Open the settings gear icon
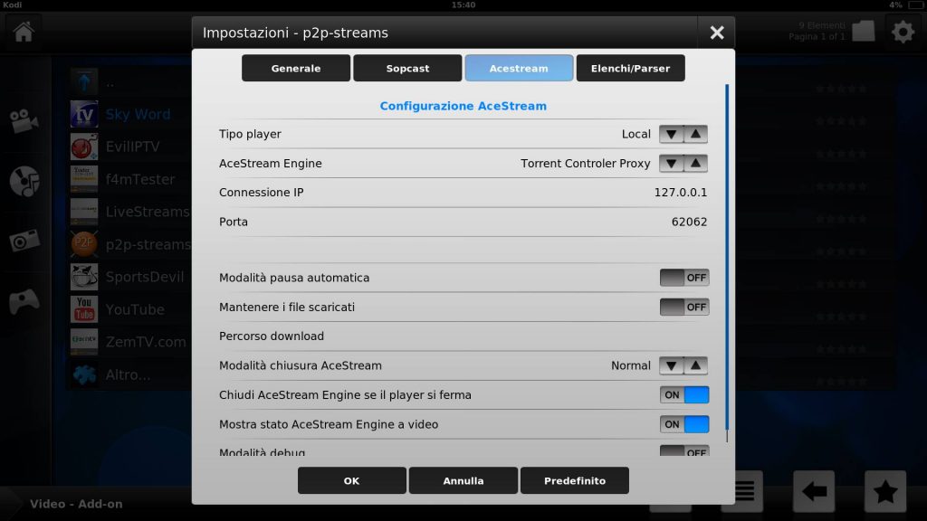 coord(903,32)
